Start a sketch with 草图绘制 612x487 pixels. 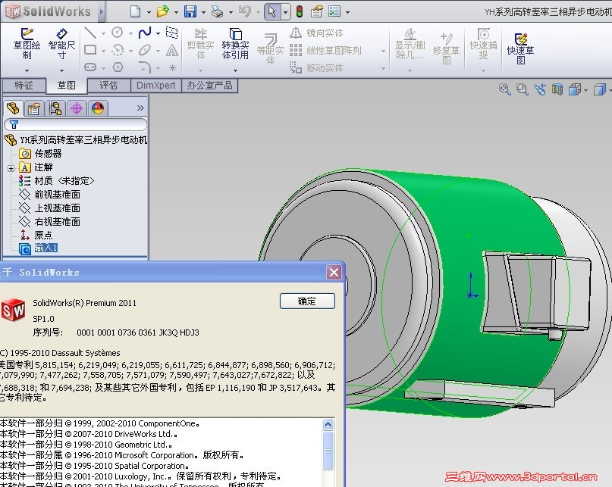(27, 43)
